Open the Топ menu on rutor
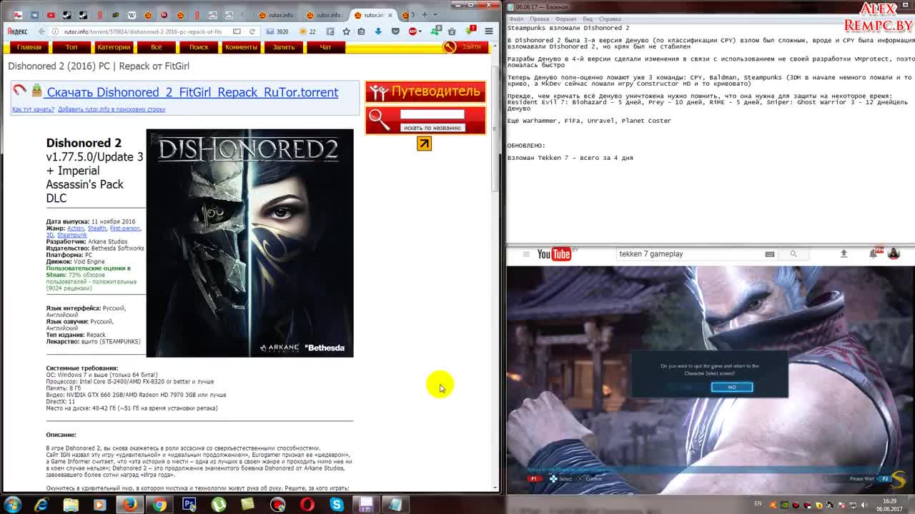The width and height of the screenshot is (915, 514). [x=71, y=47]
